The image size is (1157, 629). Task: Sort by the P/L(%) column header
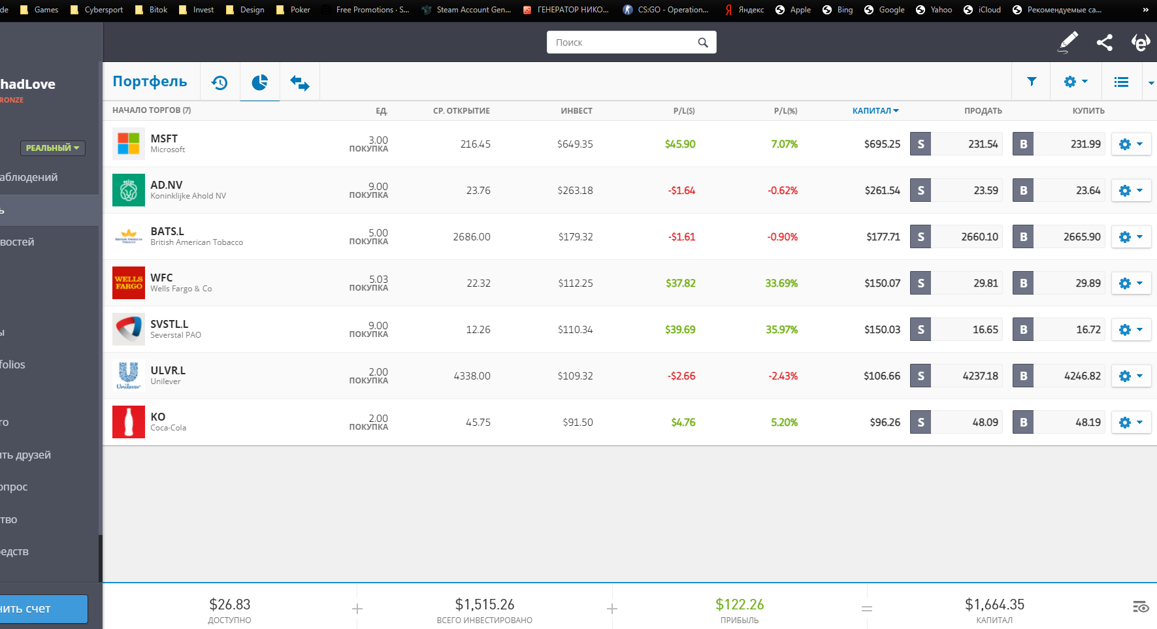pos(785,111)
